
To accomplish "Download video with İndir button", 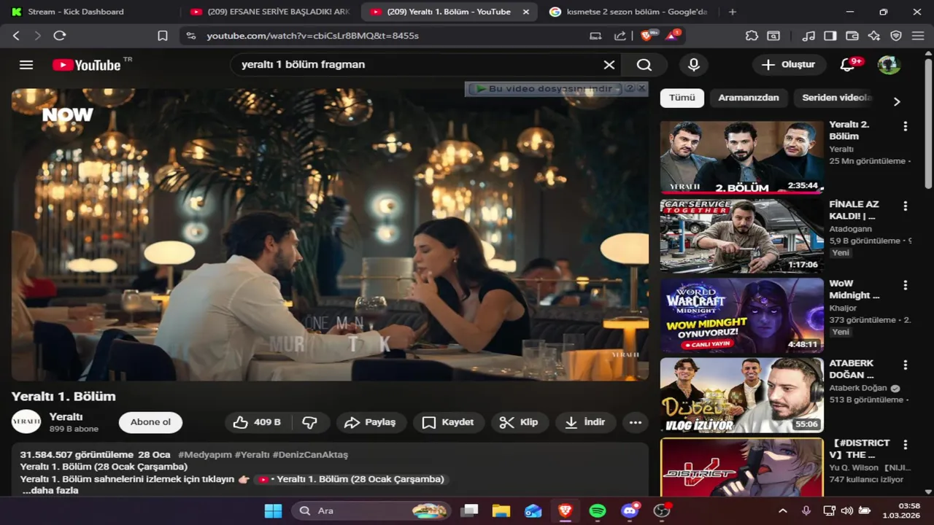I will (x=585, y=422).
